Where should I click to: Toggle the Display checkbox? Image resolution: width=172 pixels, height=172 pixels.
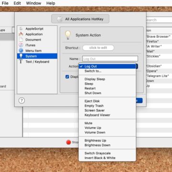(67, 77)
